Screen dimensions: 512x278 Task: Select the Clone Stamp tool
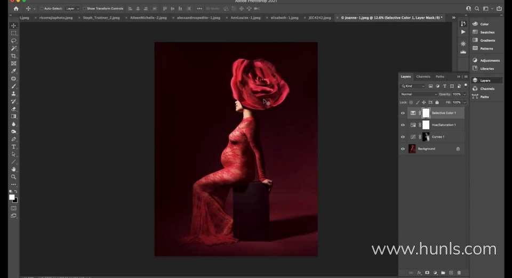[13, 94]
